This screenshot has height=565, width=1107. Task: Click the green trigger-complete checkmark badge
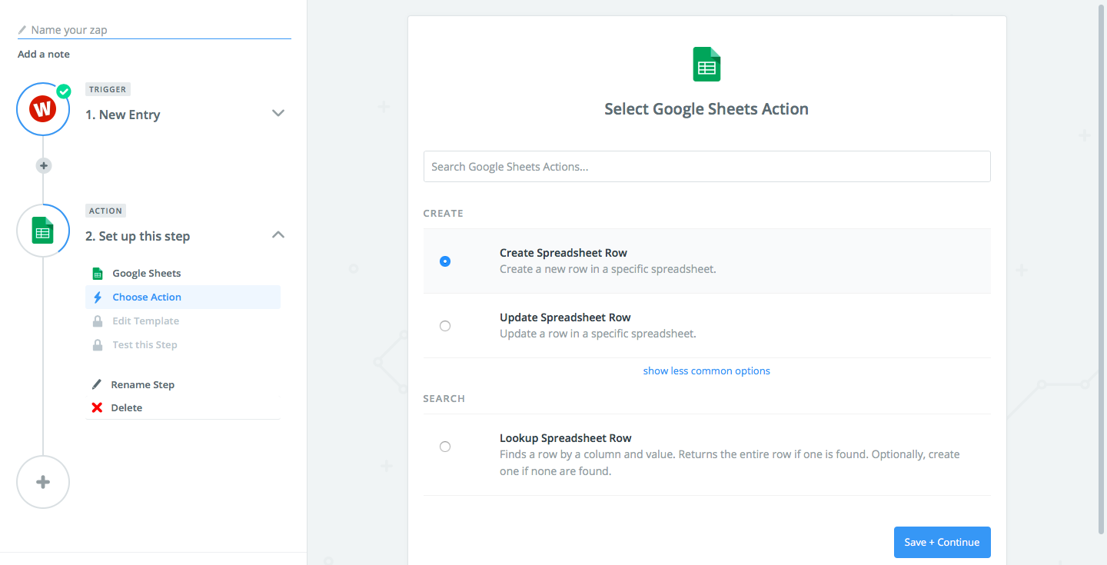(64, 91)
